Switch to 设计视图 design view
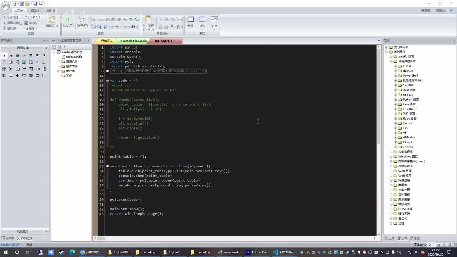The width and height of the screenshot is (457, 257). coord(148,23)
